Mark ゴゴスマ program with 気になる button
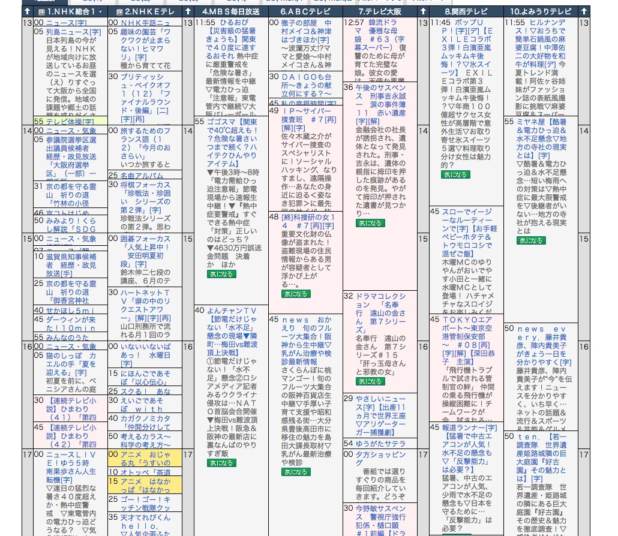 coord(221,274)
